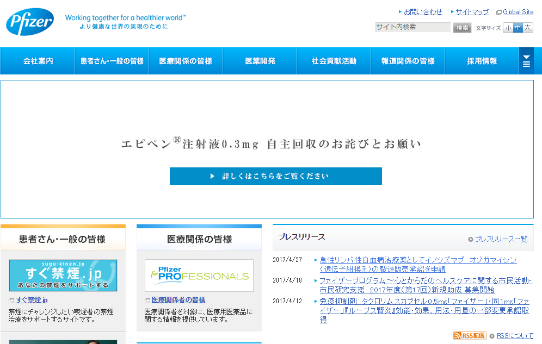The width and height of the screenshot is (542, 344).
Task: Open the 2017/4/12 タクロリムス press release
Action: (424, 310)
